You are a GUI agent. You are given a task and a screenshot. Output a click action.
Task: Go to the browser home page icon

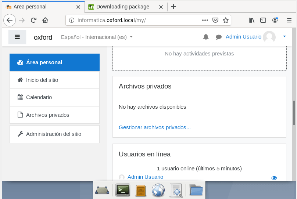coord(45,20)
